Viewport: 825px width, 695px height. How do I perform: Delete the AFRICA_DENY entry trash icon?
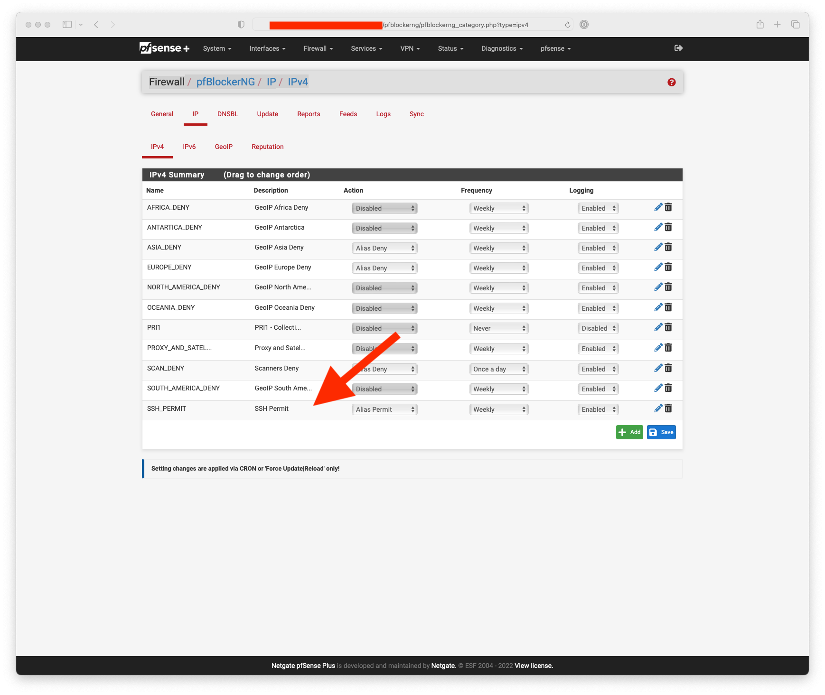point(668,207)
